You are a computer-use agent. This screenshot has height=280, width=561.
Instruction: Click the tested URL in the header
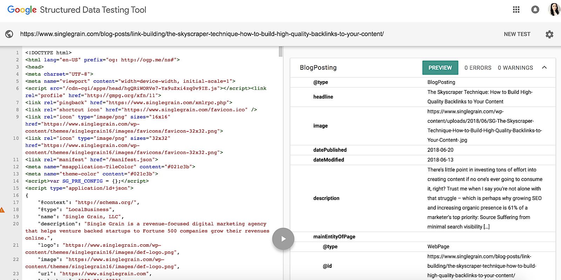pos(202,34)
